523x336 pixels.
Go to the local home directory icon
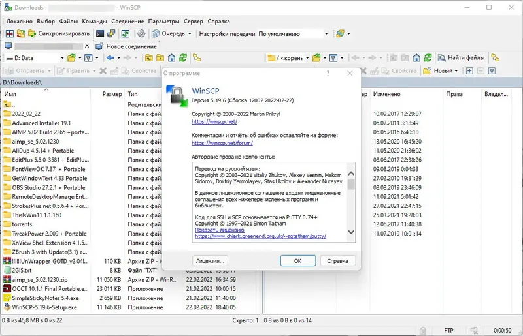(x=171, y=58)
